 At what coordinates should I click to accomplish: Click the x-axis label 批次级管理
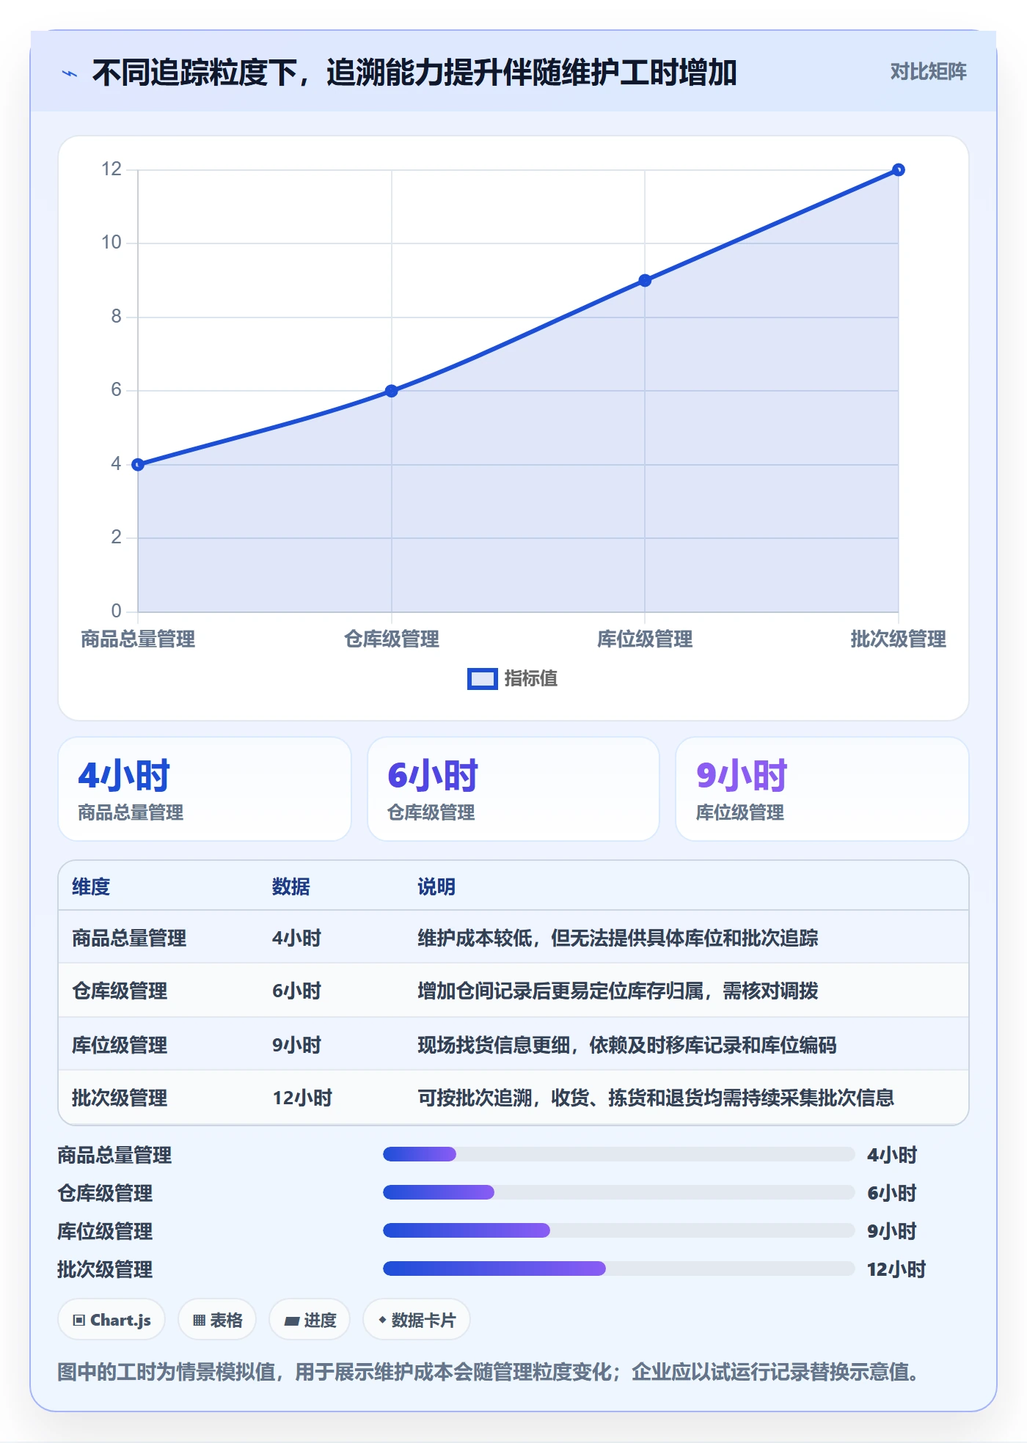point(898,639)
